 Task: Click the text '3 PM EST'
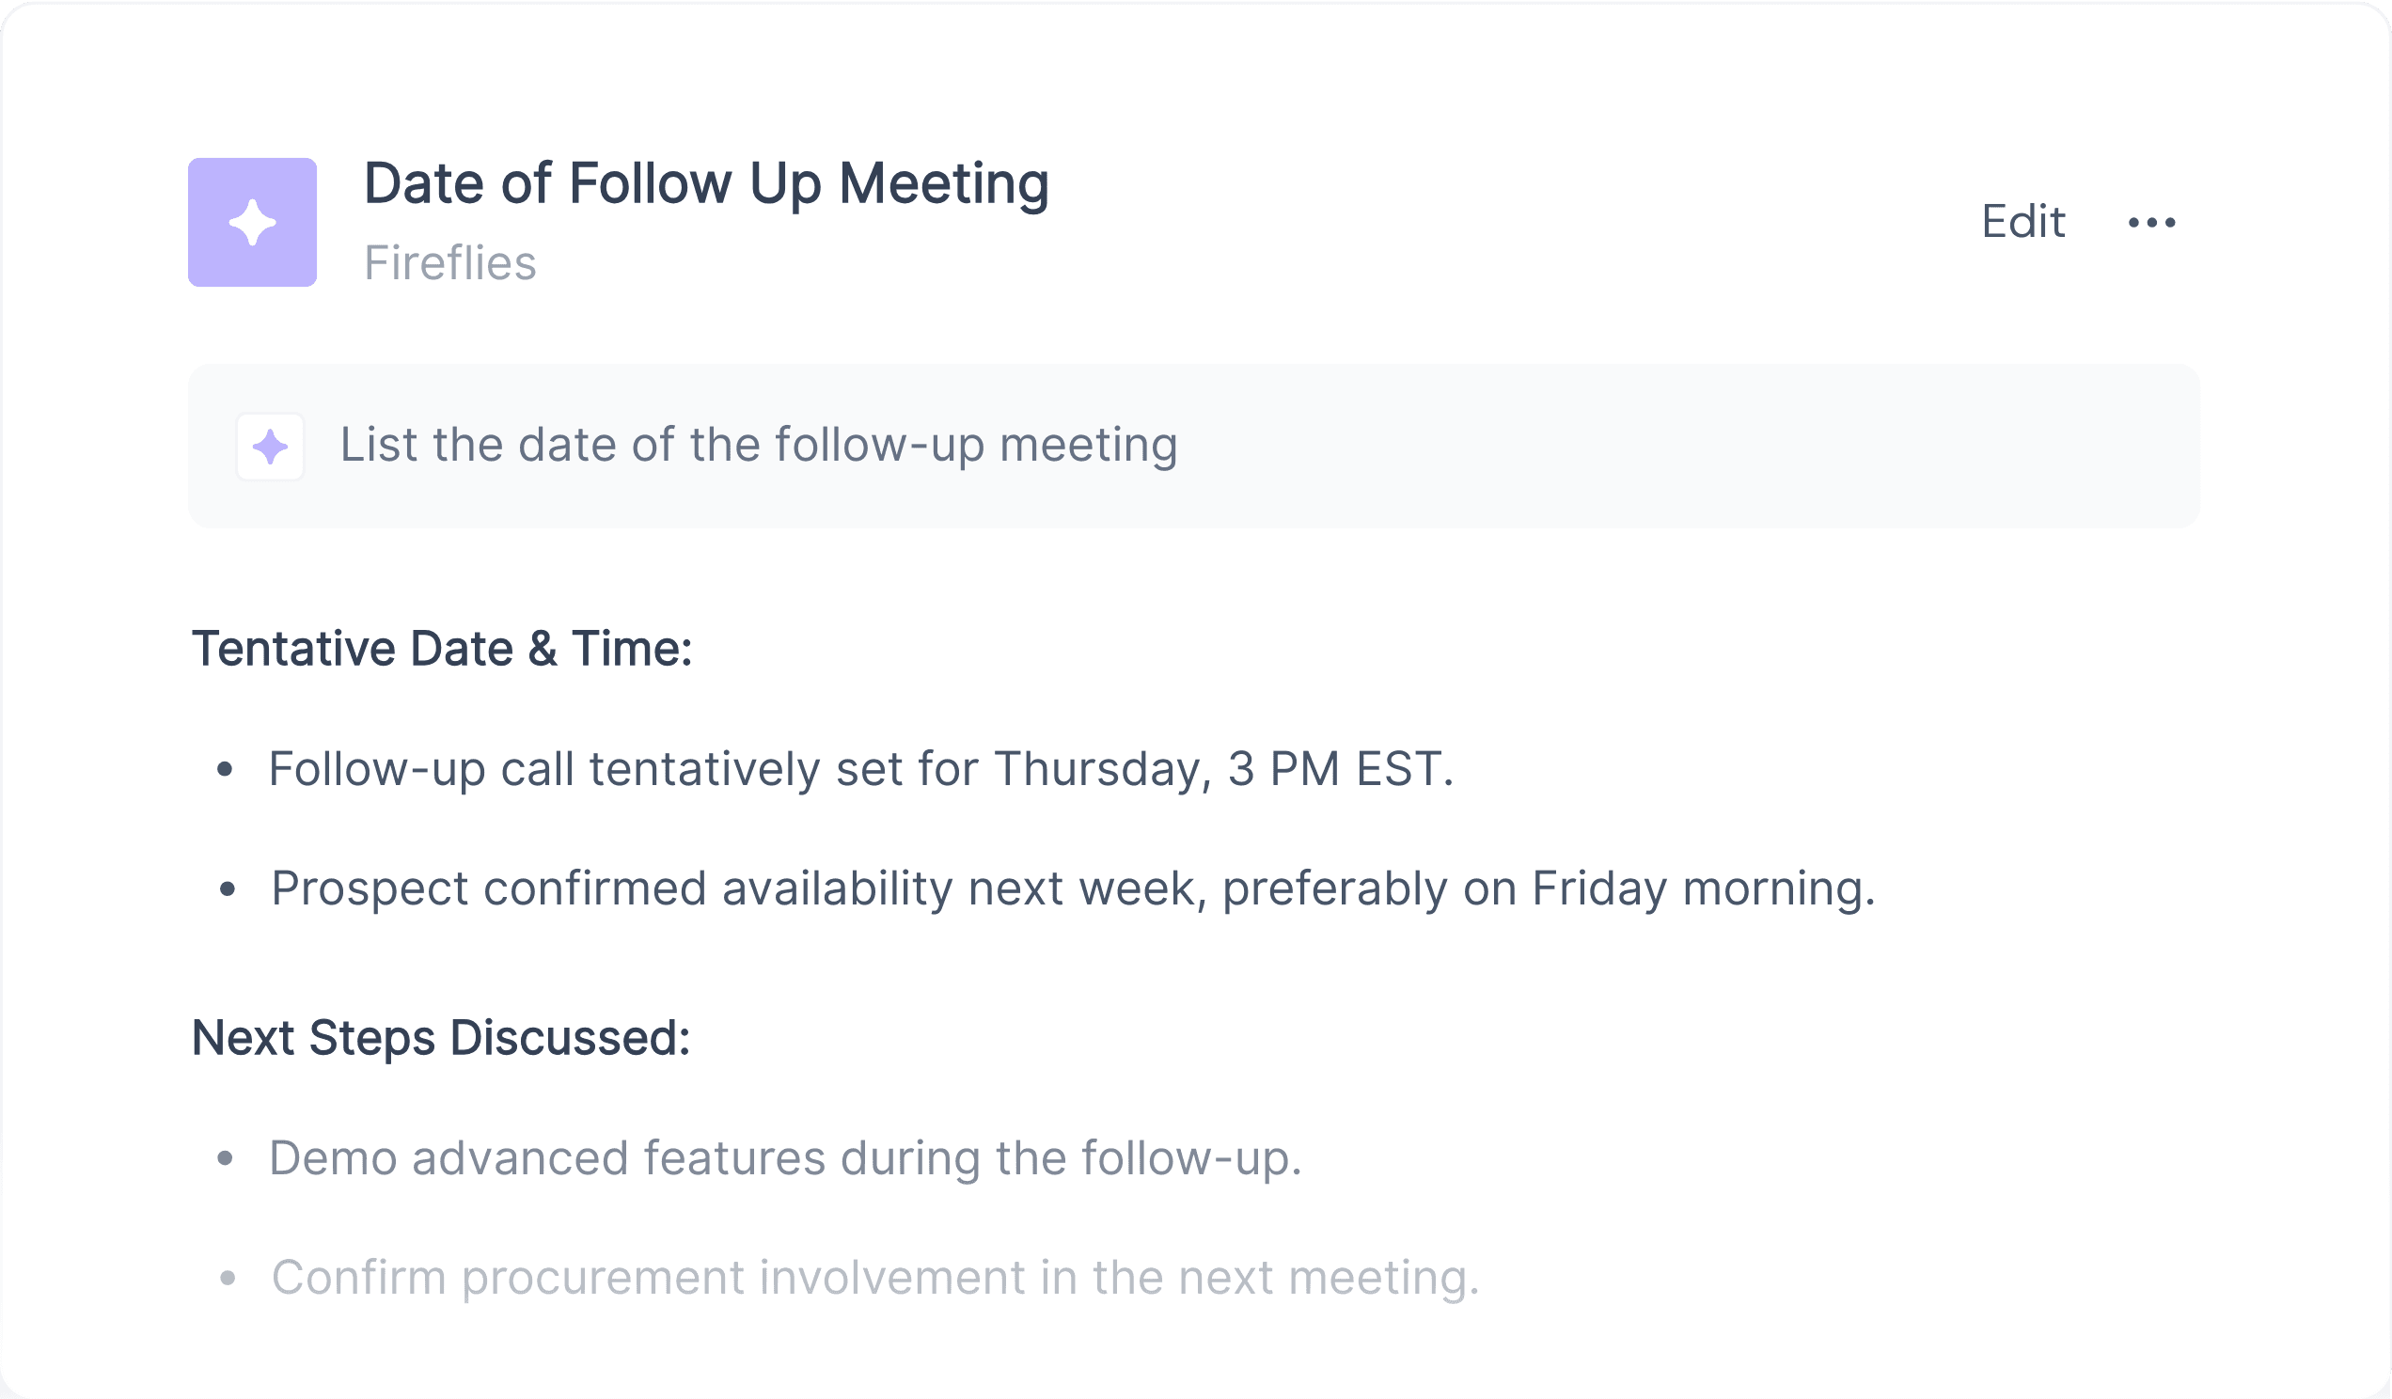click(1340, 769)
